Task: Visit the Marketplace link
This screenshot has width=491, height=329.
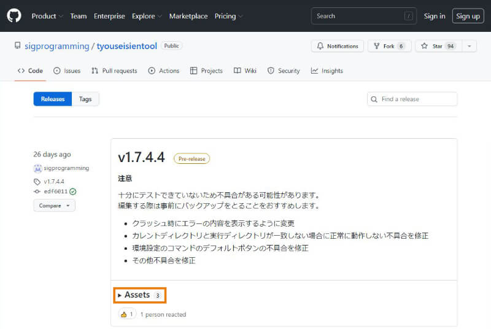Action: 188,16
